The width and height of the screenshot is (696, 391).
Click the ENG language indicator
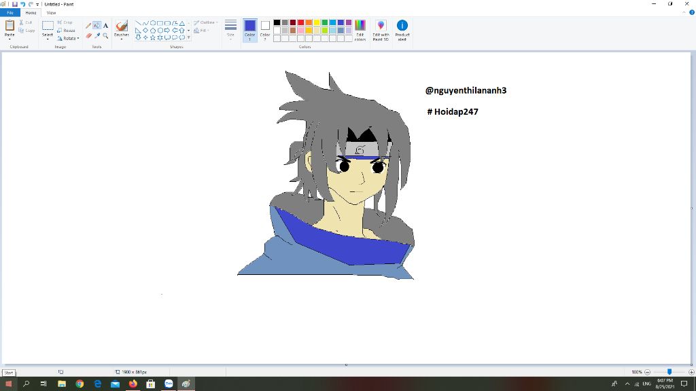click(x=647, y=384)
